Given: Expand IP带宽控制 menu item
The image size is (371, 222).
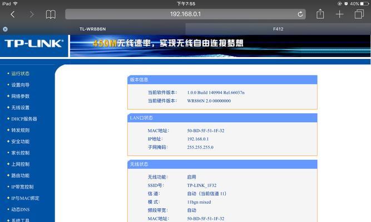Looking at the screenshot, I should [22, 187].
